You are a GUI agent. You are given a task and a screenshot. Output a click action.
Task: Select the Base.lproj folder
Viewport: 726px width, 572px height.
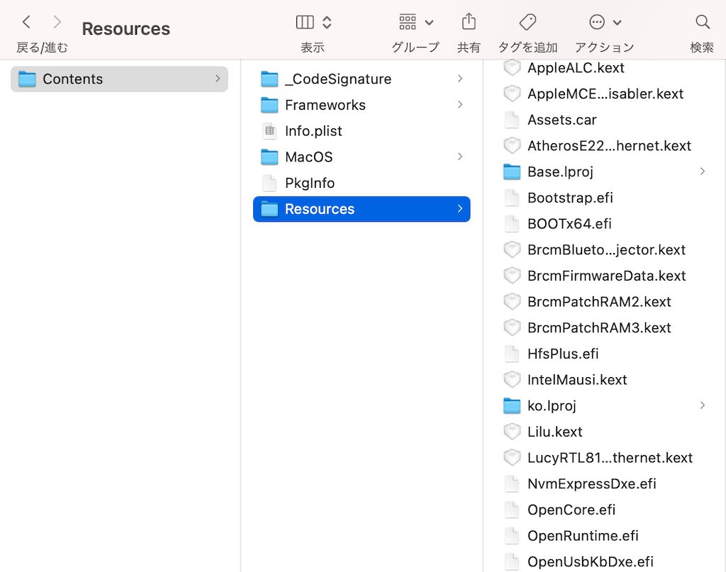coord(604,172)
